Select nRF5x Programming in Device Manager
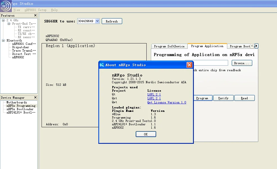This screenshot has height=169, width=277. (x=21, y=106)
